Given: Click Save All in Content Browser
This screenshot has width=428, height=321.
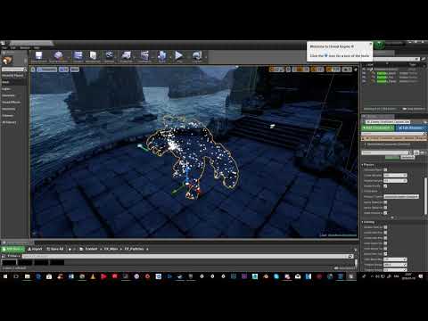Looking at the screenshot, I should (x=55, y=249).
